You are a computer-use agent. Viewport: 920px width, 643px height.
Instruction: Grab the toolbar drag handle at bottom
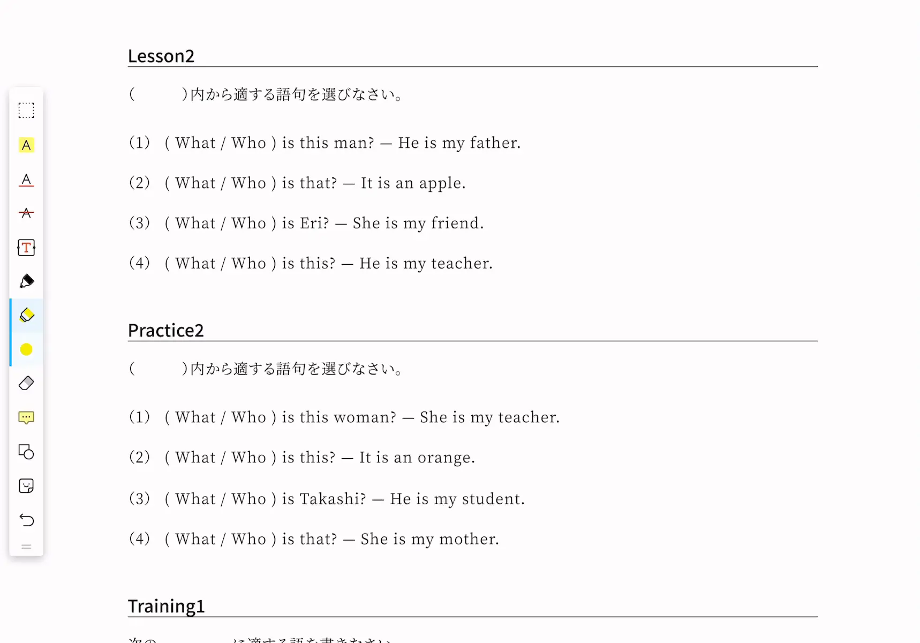coord(26,547)
